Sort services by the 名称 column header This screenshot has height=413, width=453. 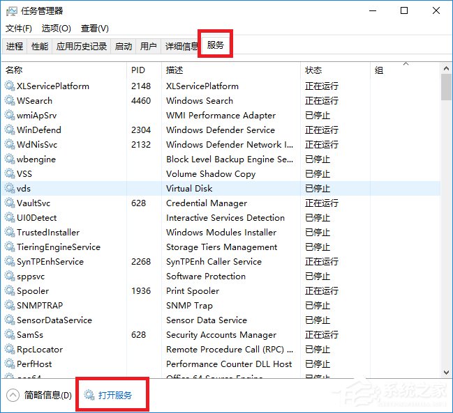point(14,70)
